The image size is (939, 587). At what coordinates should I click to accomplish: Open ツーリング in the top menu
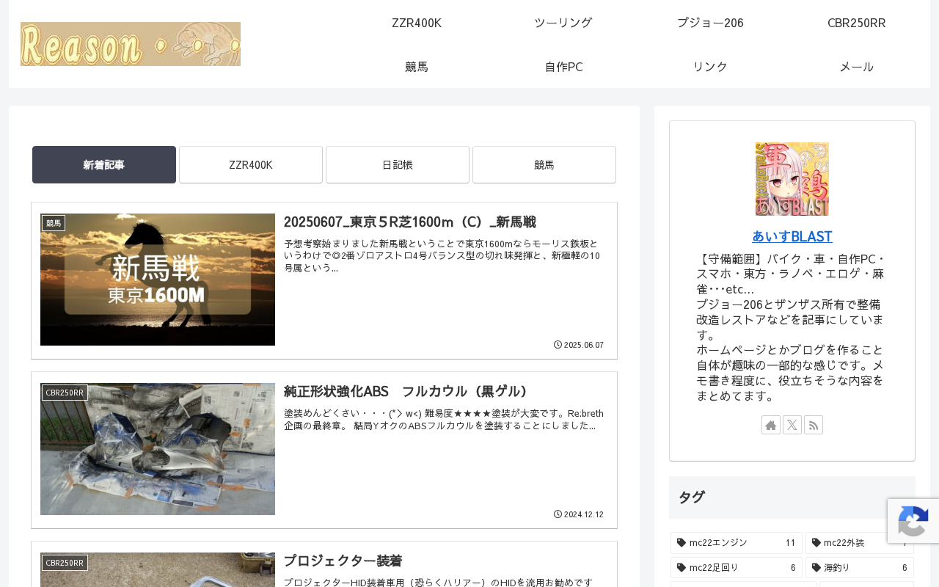563,23
